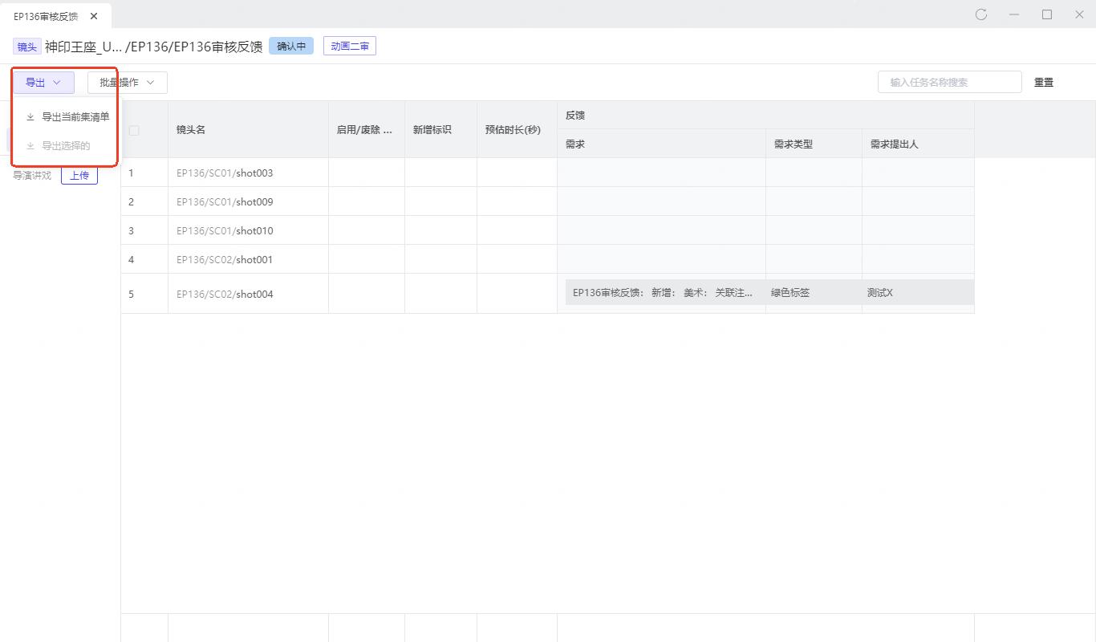Choose 导出选择的 menu option
This screenshot has width=1096, height=642.
click(x=66, y=146)
